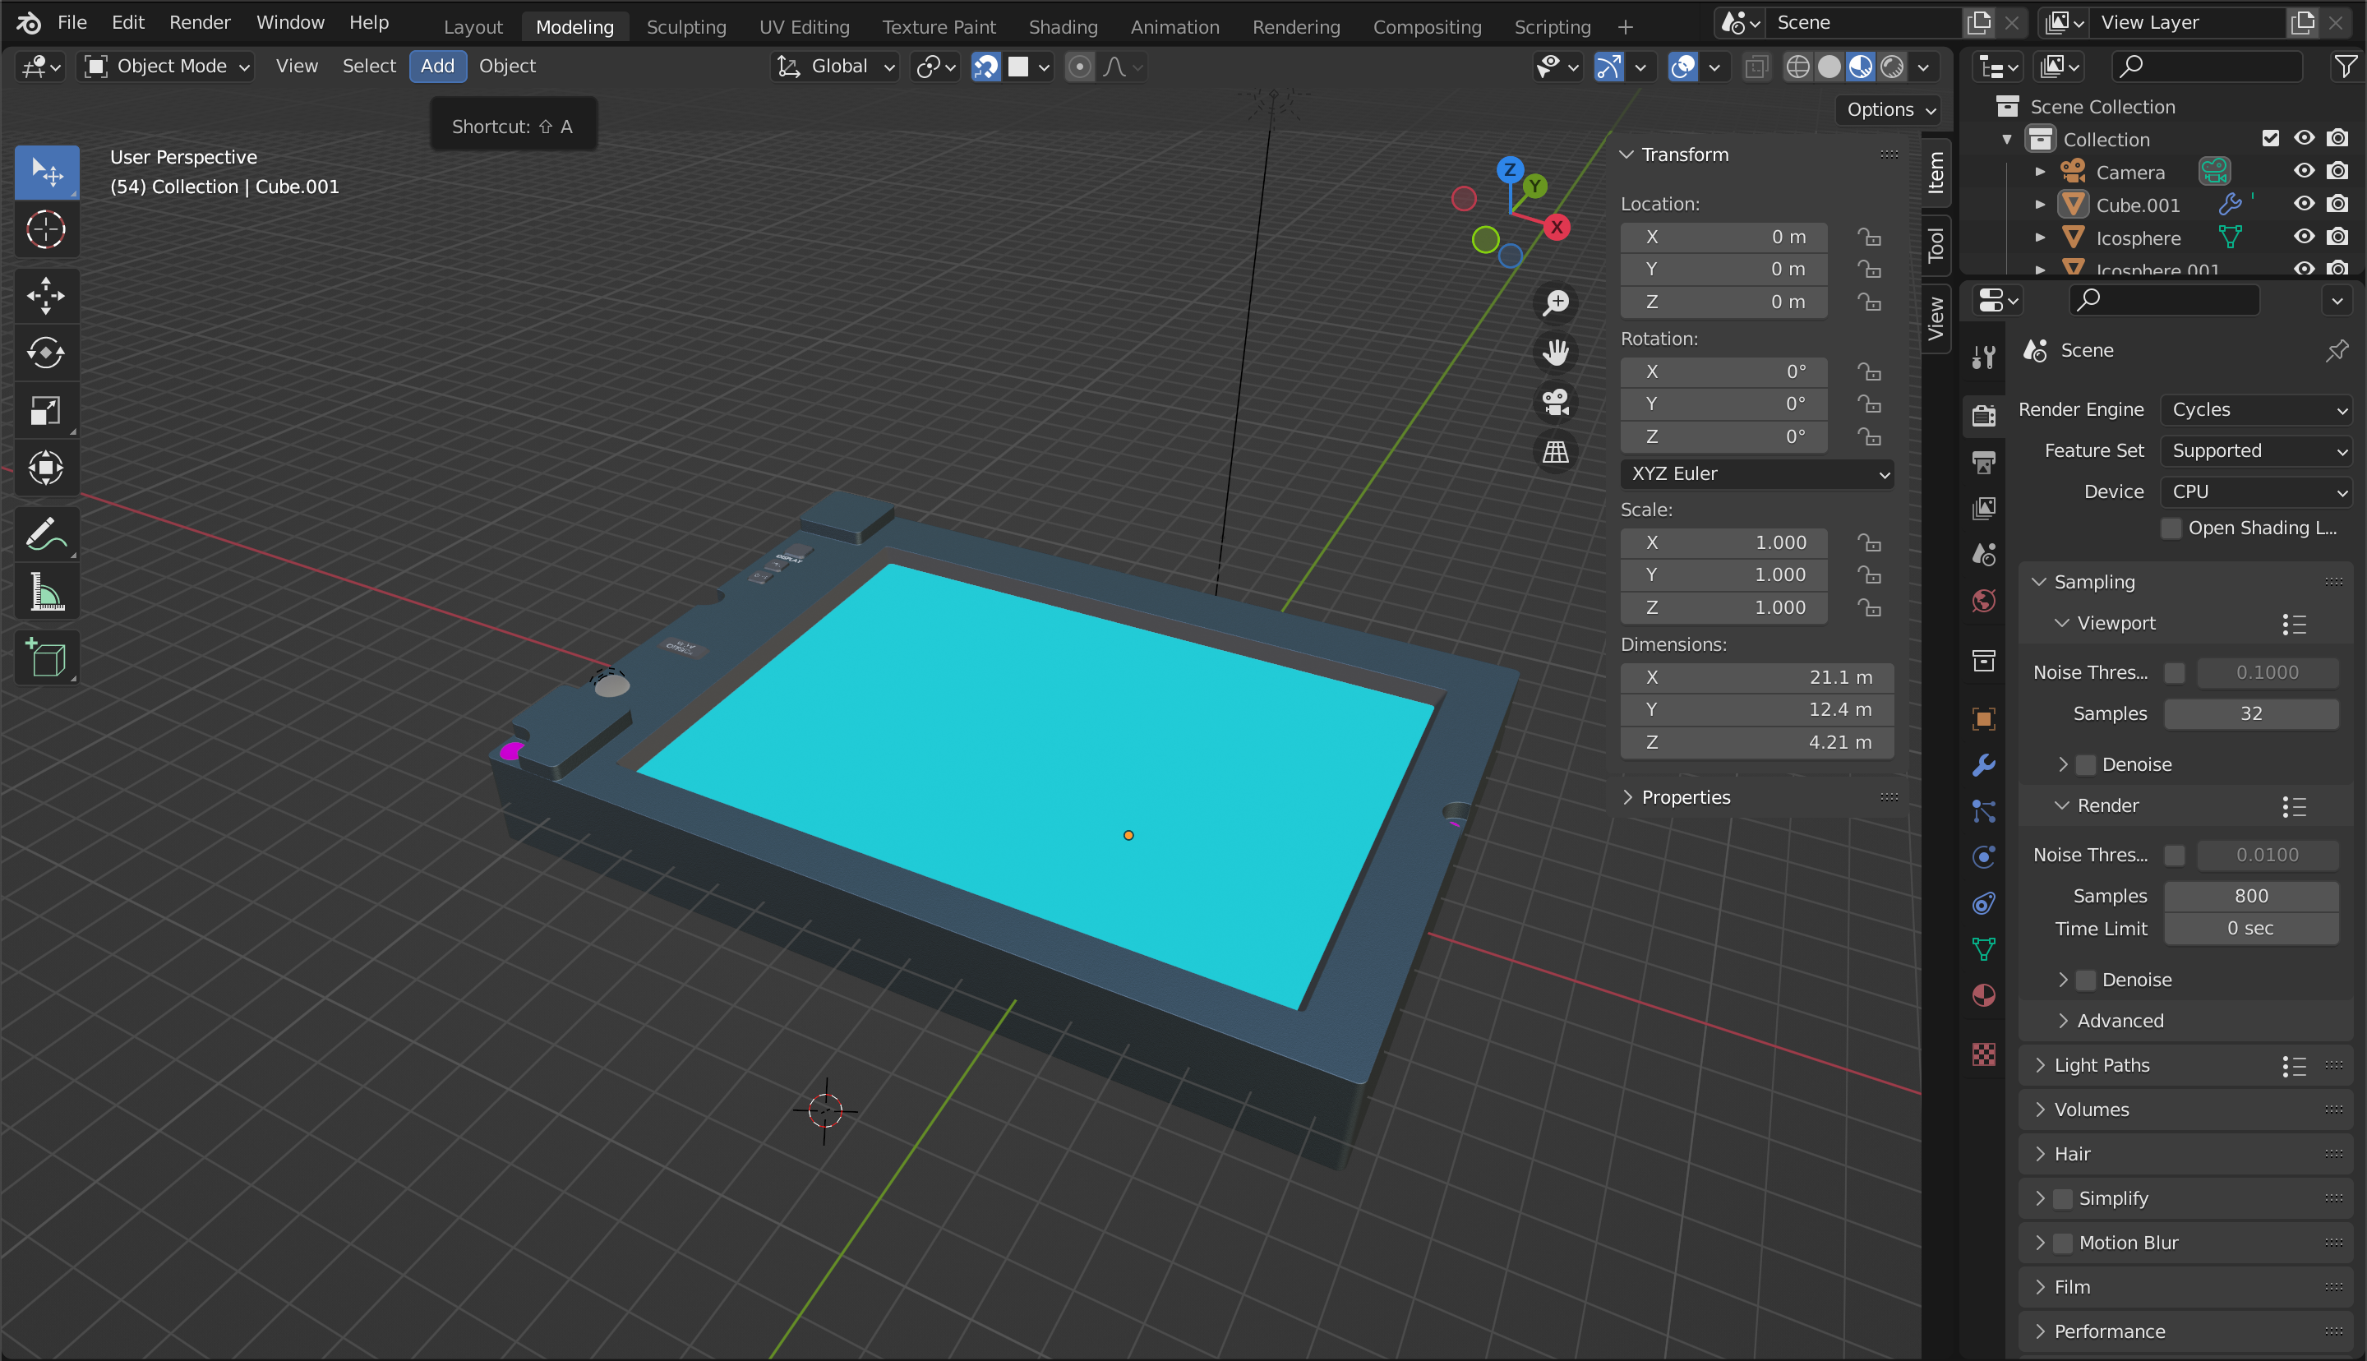2367x1361 pixels.
Task: Choose the Move tool
Action: (46, 297)
